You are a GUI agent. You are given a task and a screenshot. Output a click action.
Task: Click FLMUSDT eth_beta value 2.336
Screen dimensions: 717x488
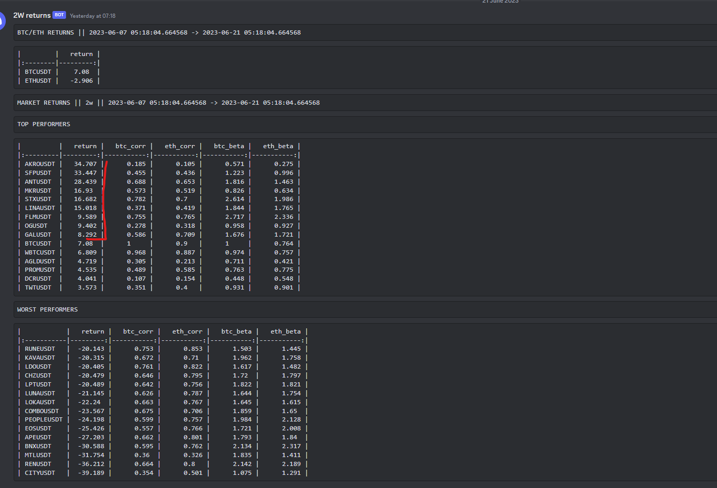tap(284, 217)
